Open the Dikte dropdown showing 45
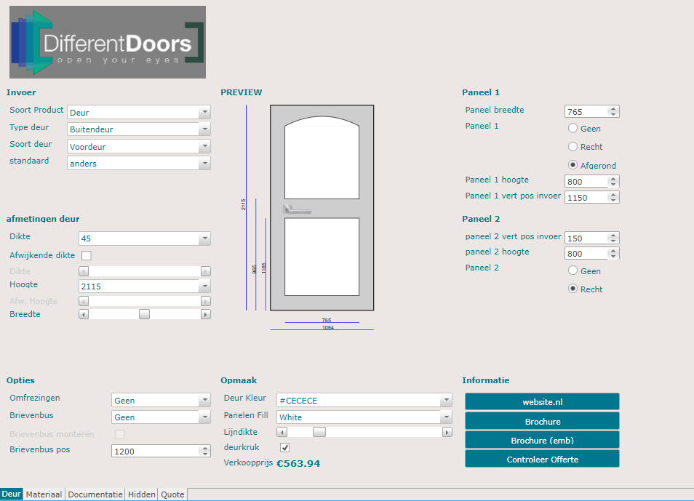Viewport: 694px width, 501px height. pyautogui.click(x=144, y=239)
